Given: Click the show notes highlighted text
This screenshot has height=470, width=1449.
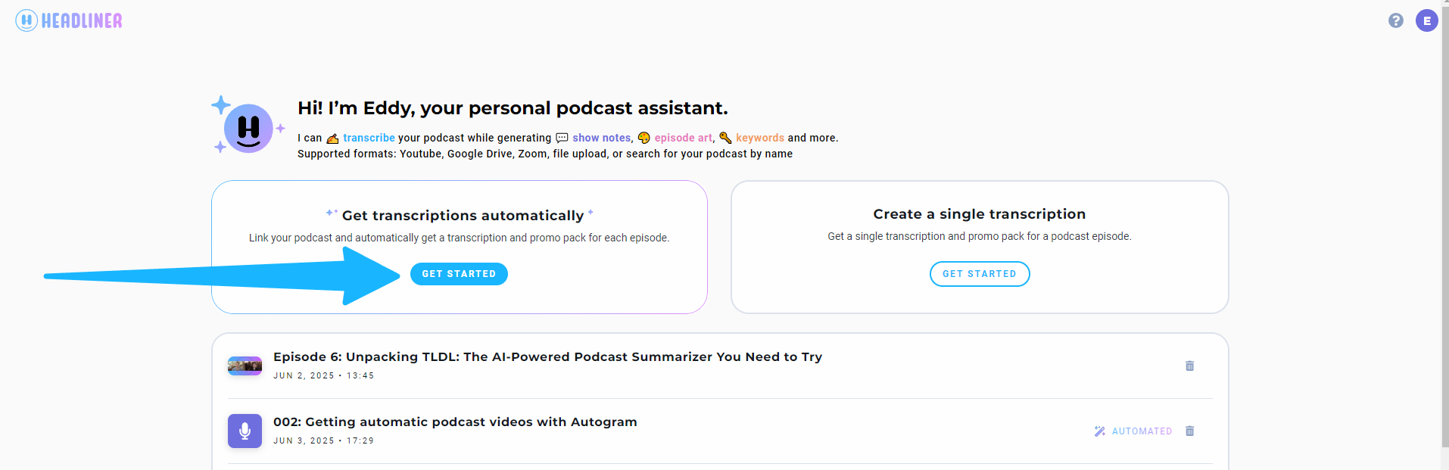Looking at the screenshot, I should (602, 138).
